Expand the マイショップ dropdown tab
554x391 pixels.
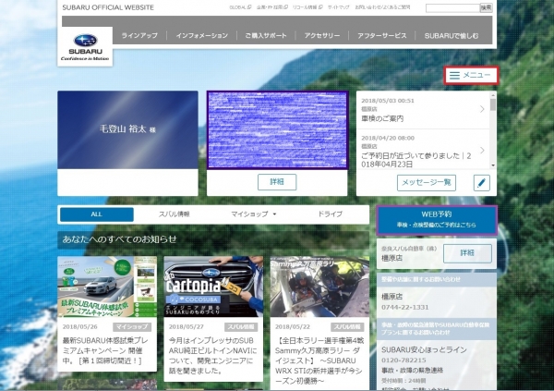click(x=253, y=214)
